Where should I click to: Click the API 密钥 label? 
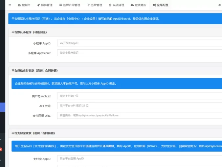(45, 106)
